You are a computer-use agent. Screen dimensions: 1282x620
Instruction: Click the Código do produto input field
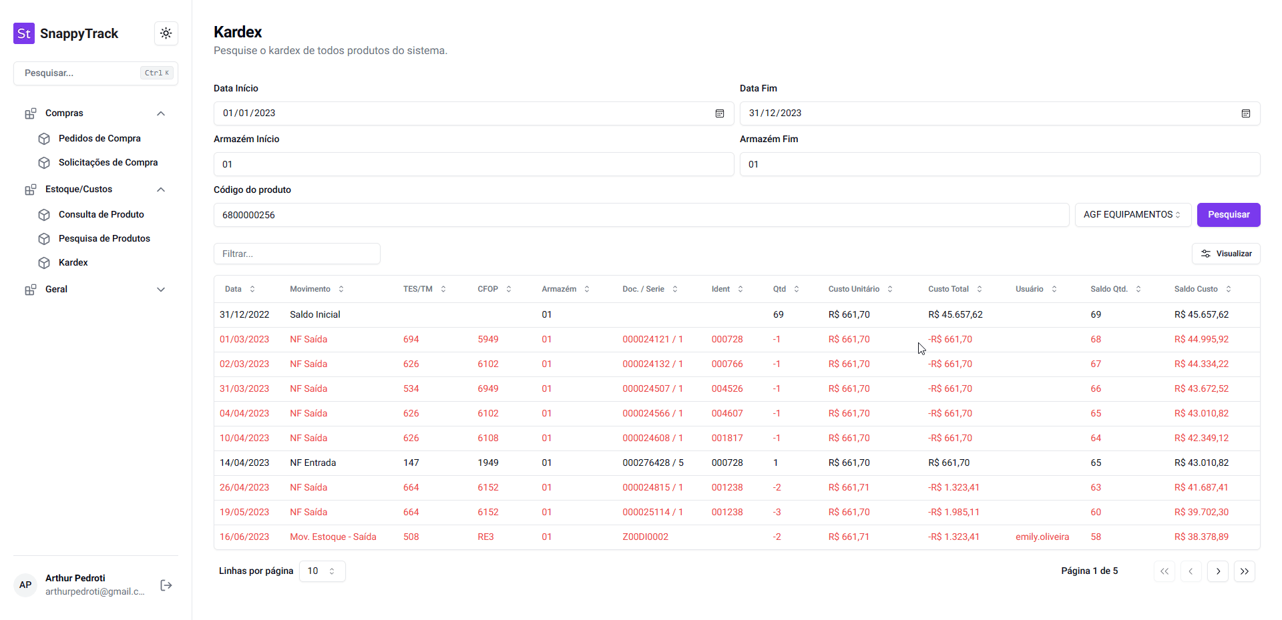(x=641, y=215)
